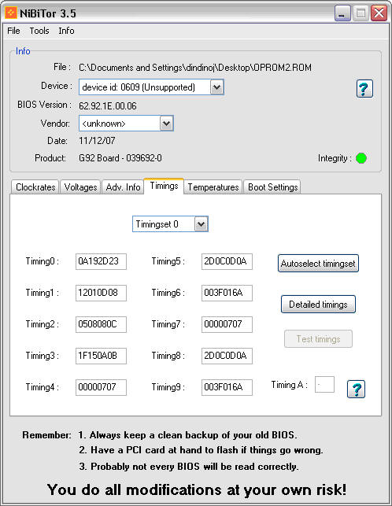Click the Device text device id: 0609

click(139, 87)
